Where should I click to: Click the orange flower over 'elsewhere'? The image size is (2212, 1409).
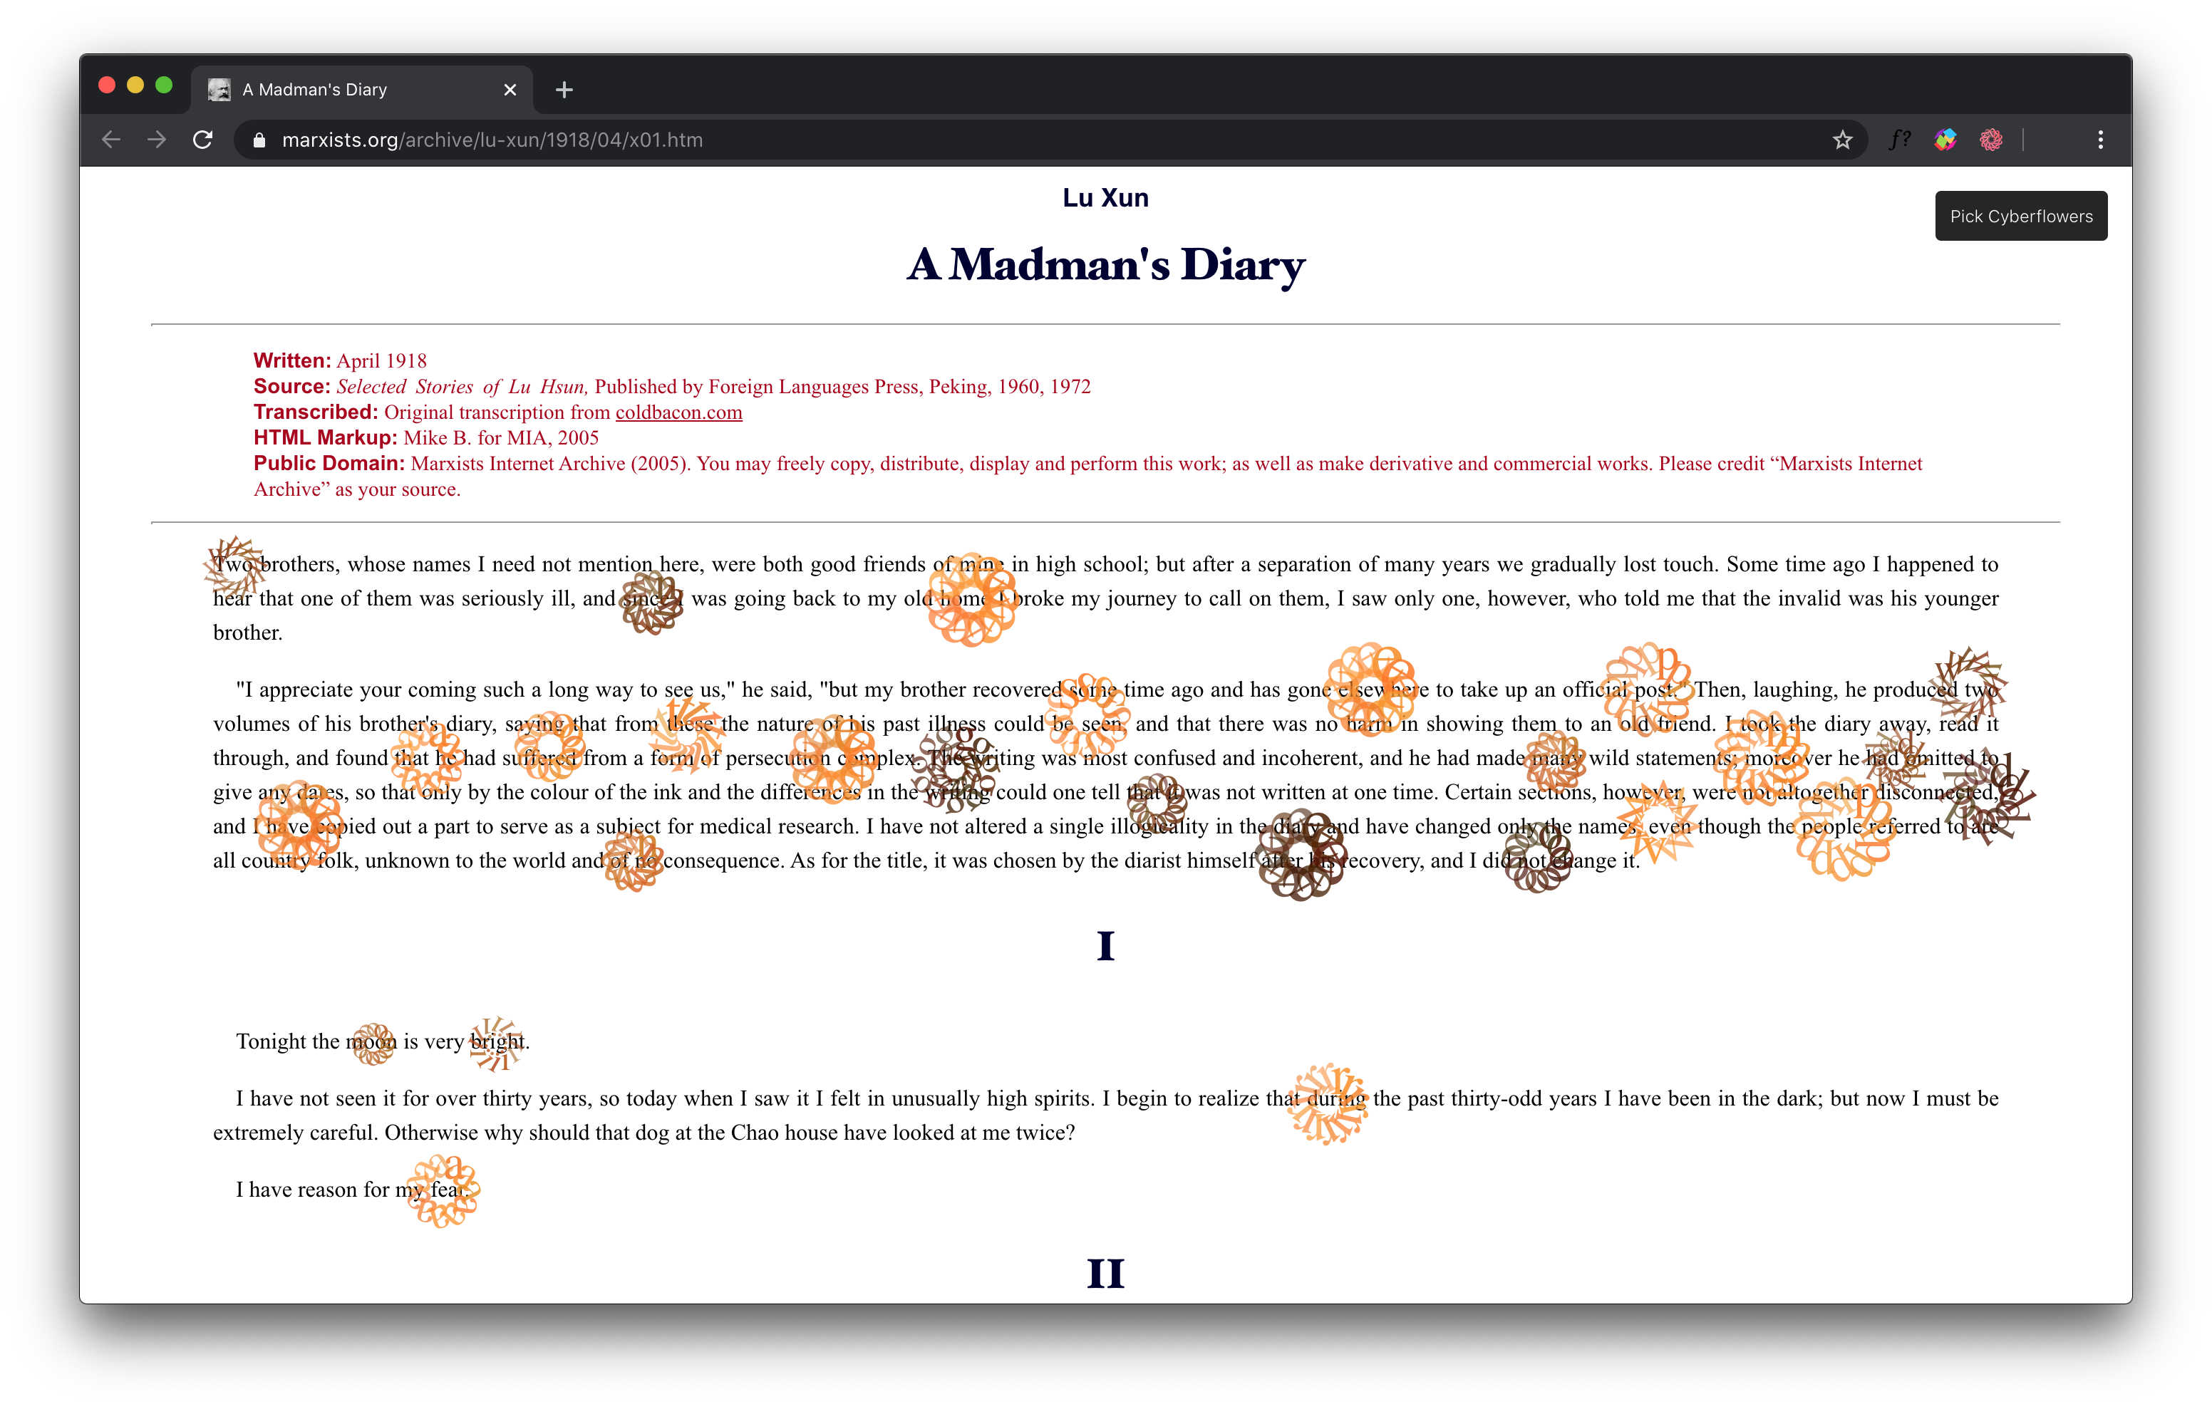point(1372,690)
